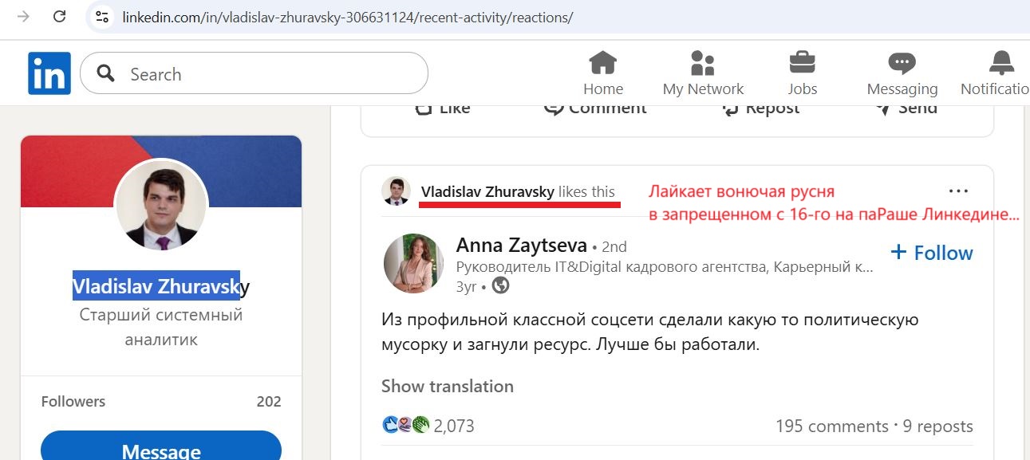Viewport: 1030px width, 460px height.
Task: Open My Network in the navigation
Action: (x=703, y=73)
